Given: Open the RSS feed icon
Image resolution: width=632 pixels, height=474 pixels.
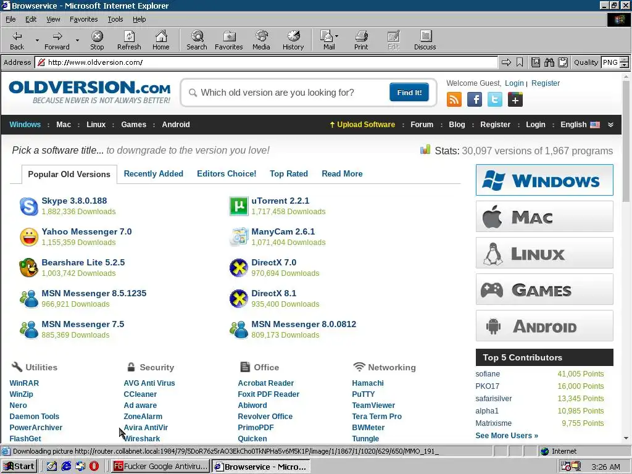Looking at the screenshot, I should click(454, 99).
